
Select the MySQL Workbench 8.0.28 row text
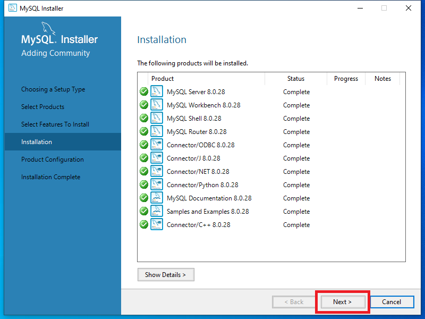(203, 105)
